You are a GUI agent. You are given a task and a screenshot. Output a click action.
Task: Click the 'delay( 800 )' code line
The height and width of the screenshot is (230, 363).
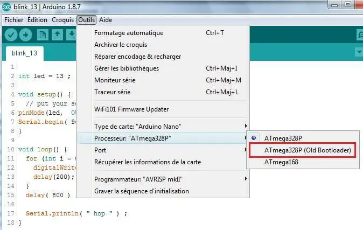coord(48,195)
